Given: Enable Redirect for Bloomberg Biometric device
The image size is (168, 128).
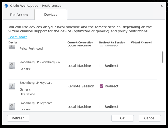Looking at the screenshot, I should [101, 65].
